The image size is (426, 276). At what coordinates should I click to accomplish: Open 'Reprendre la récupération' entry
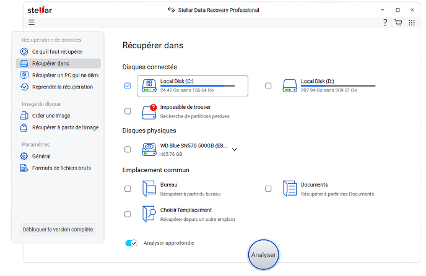pos(58,87)
